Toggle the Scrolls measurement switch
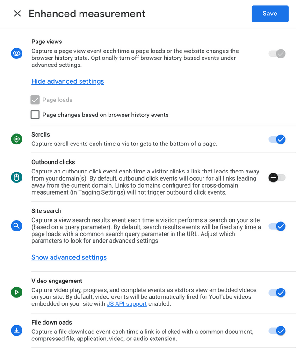 point(277,139)
